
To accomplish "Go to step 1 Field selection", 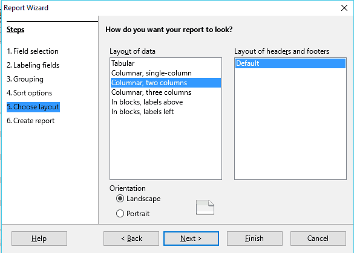I will pyautogui.click(x=33, y=51).
